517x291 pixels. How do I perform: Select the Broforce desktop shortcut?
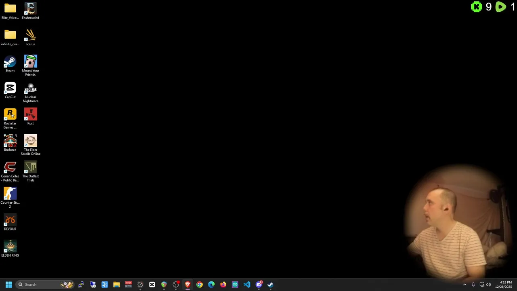point(10,143)
